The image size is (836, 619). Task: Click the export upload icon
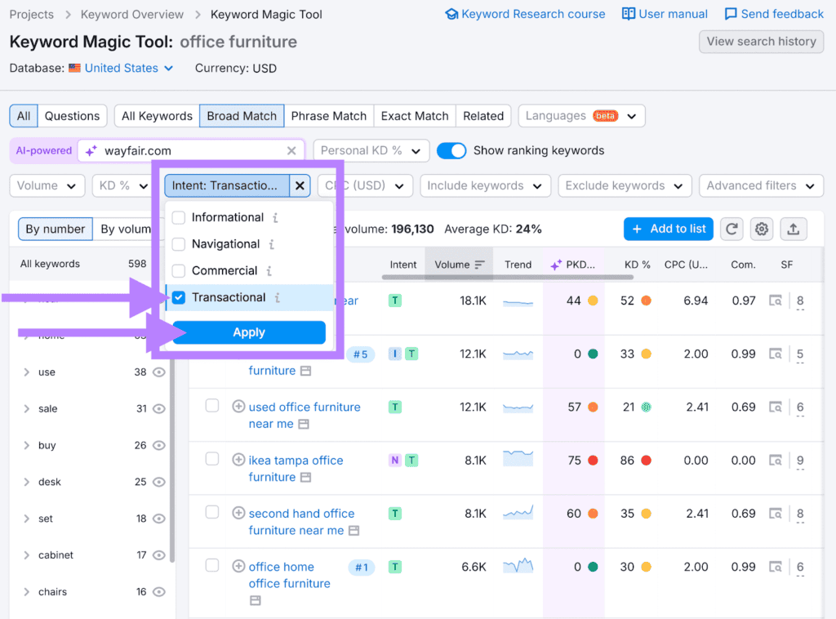[793, 229]
